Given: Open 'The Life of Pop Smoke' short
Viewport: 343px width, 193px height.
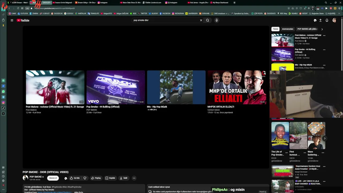Looking at the screenshot, I should (280, 136).
